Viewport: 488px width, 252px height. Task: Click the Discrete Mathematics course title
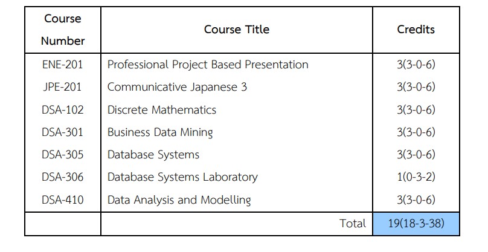pos(161,110)
